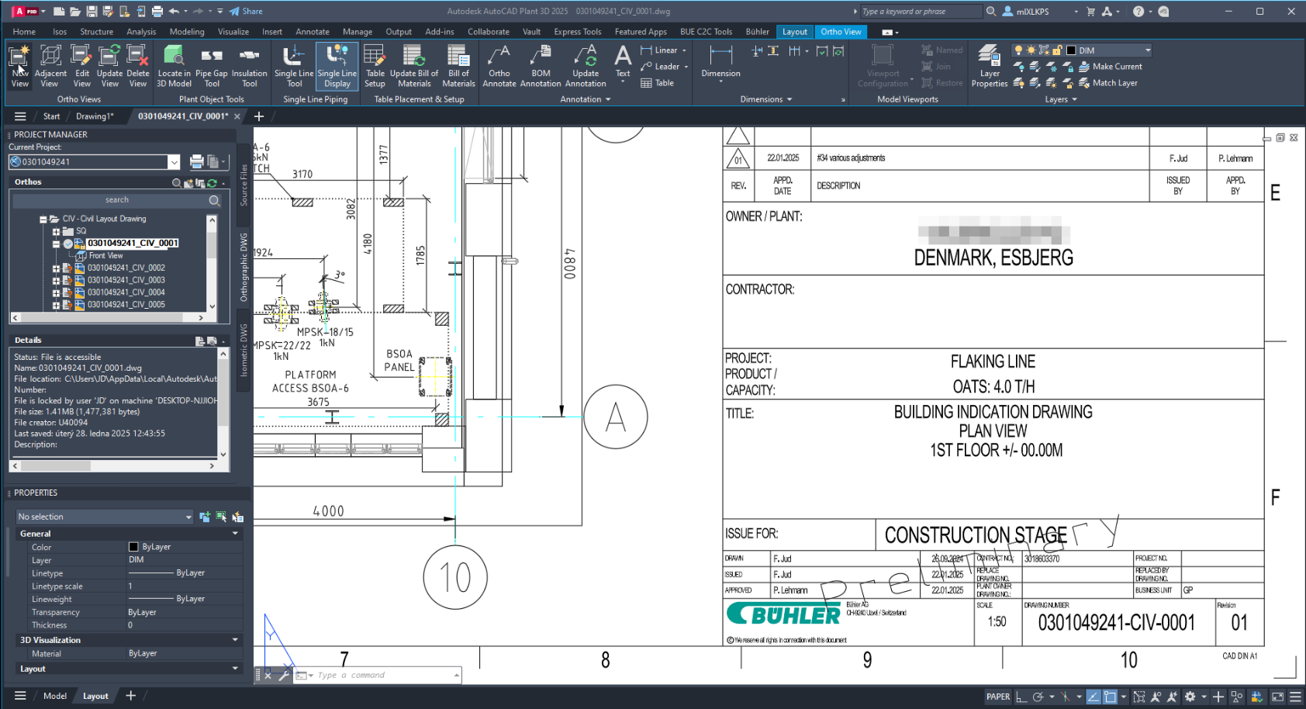The height and width of the screenshot is (709, 1306).
Task: Collapse the CIV - Civil Layout Drawing folder
Action: click(43, 219)
